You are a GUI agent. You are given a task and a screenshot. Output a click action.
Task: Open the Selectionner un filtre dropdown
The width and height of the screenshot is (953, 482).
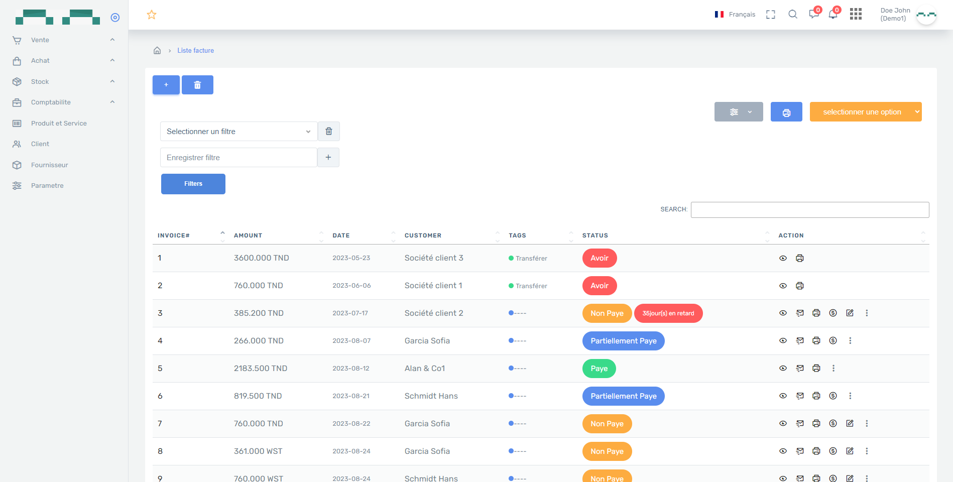(239, 132)
